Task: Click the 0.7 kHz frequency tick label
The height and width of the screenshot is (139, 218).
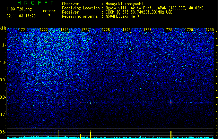Action: (3, 115)
